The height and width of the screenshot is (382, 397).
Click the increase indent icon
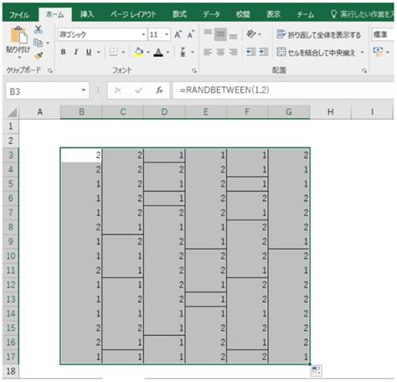click(x=264, y=52)
